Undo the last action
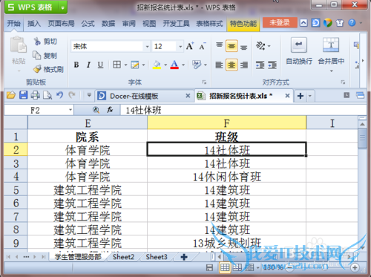The width and height of the screenshot is (371, 277). click(59, 95)
